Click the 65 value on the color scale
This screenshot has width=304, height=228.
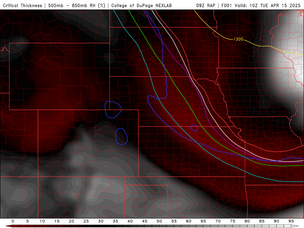(203, 221)
